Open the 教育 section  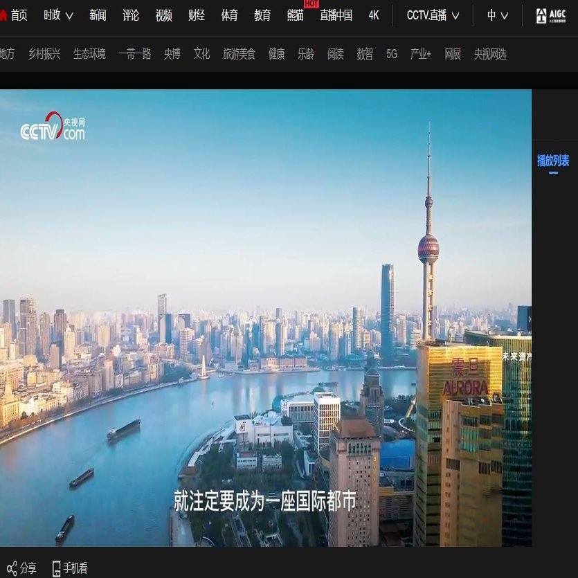pos(262,15)
